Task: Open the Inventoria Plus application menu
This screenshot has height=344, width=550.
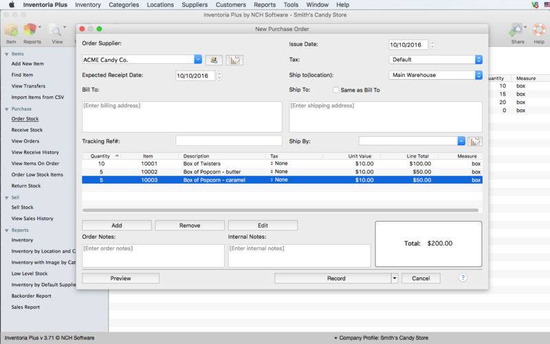Action: pyautogui.click(x=45, y=5)
